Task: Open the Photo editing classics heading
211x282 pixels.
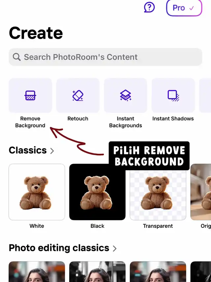Action: coord(59,248)
